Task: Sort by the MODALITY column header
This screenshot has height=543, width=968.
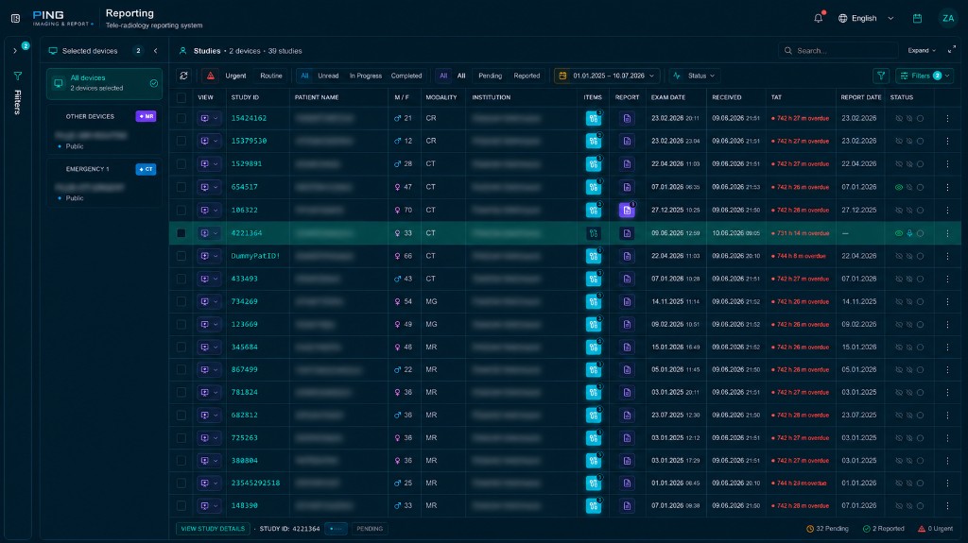Action: pyautogui.click(x=441, y=97)
